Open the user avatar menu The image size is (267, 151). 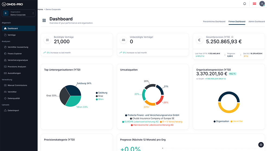click(262, 4)
